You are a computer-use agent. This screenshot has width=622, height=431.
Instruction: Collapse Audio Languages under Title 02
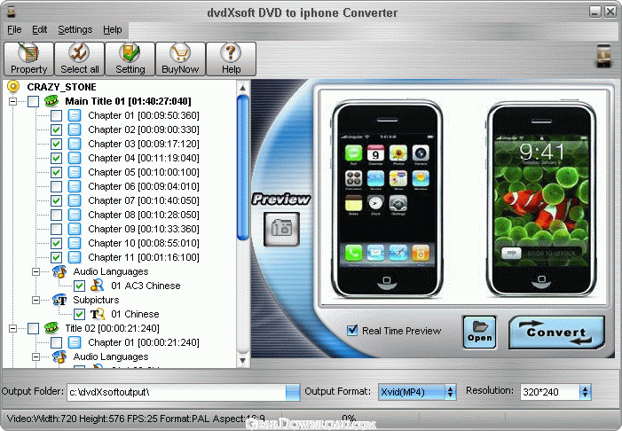tap(35, 357)
